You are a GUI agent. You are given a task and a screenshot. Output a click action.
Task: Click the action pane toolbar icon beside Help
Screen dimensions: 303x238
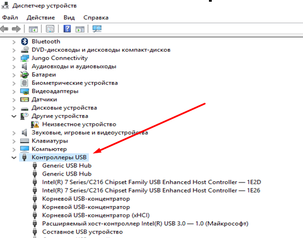coord(80,29)
